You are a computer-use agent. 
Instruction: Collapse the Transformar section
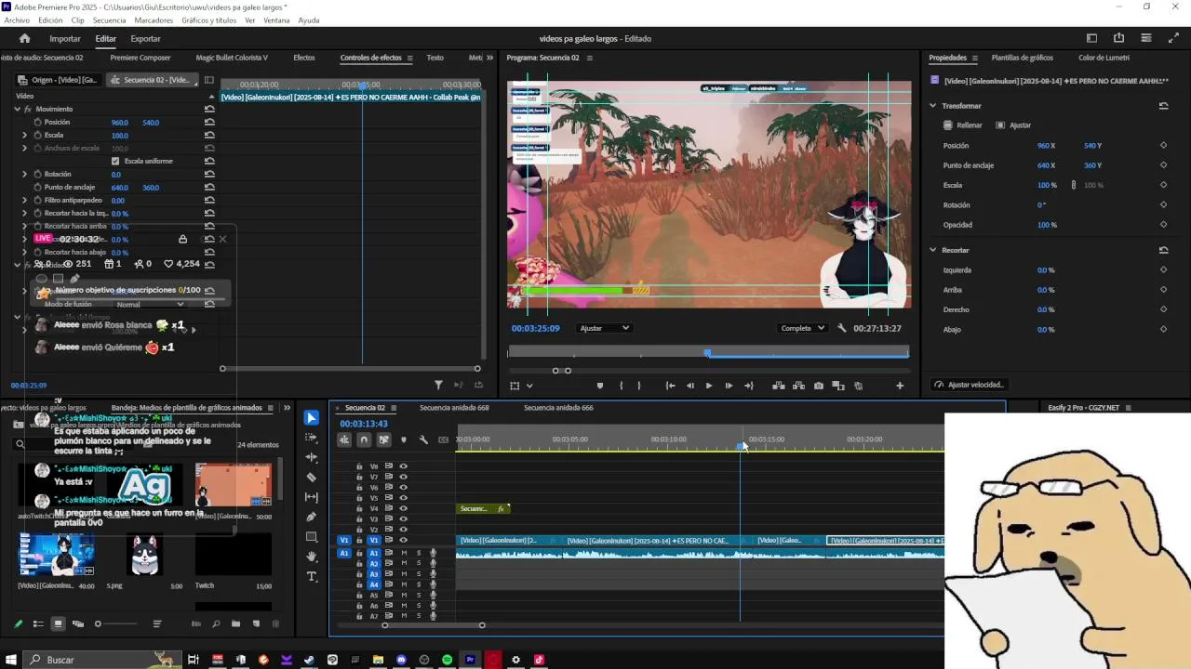click(933, 106)
